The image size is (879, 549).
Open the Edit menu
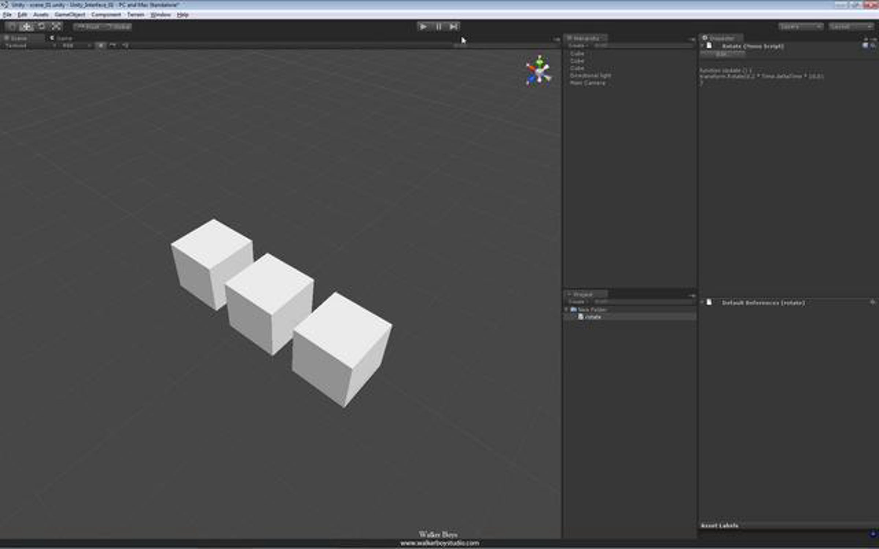tap(22, 15)
